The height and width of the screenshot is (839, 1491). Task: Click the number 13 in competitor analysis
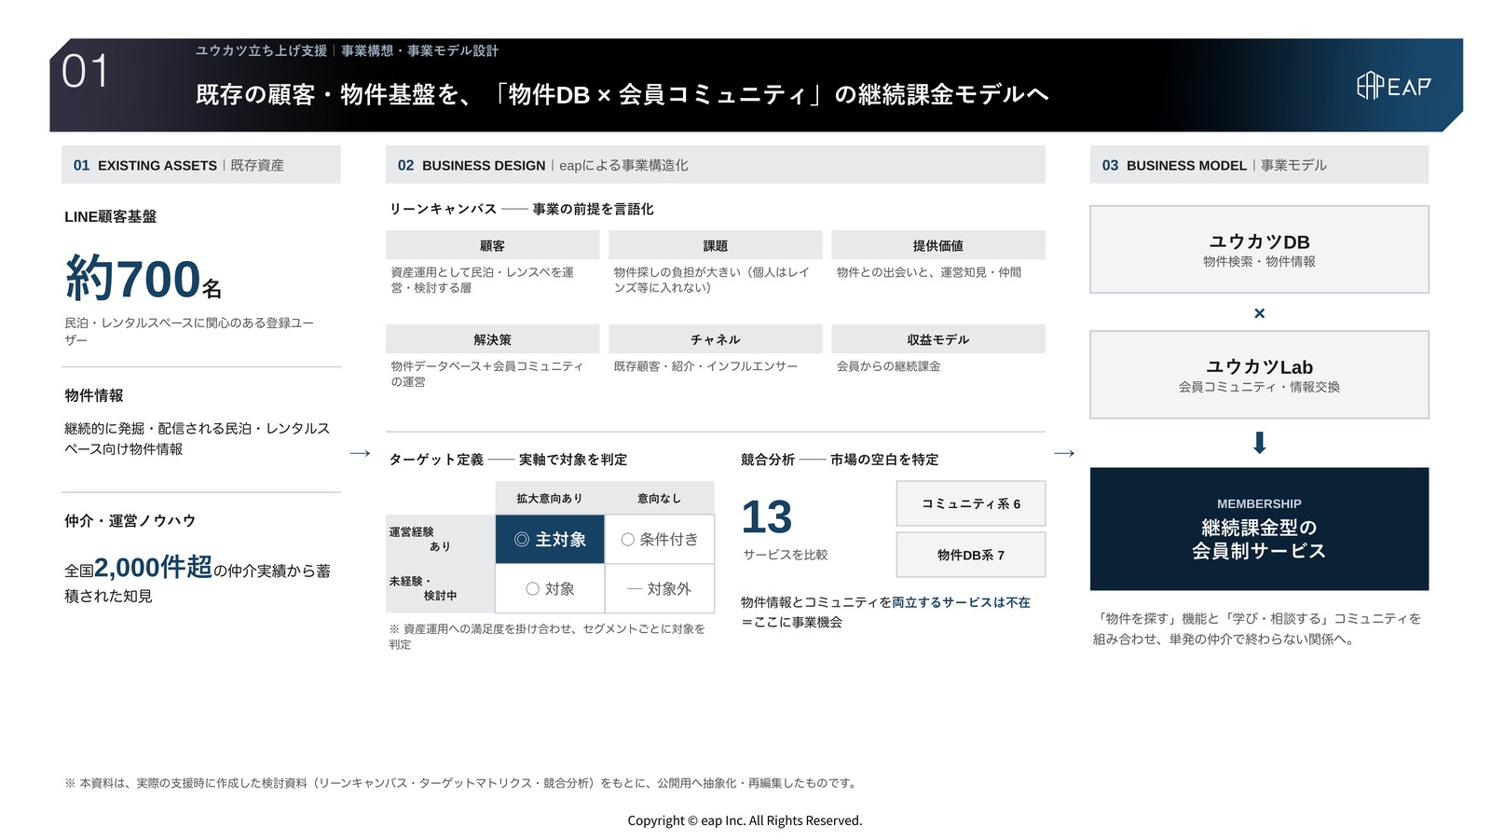766,516
